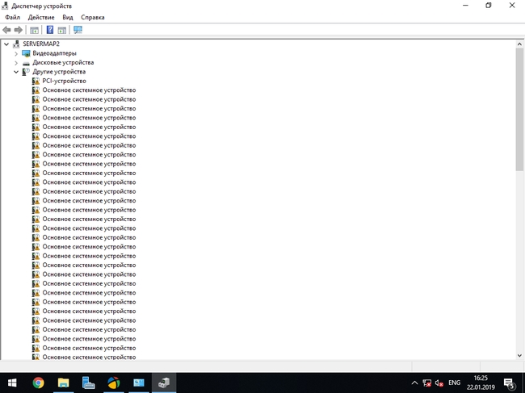Select the Видеоадаптеры label
The width and height of the screenshot is (525, 393).
[55, 53]
